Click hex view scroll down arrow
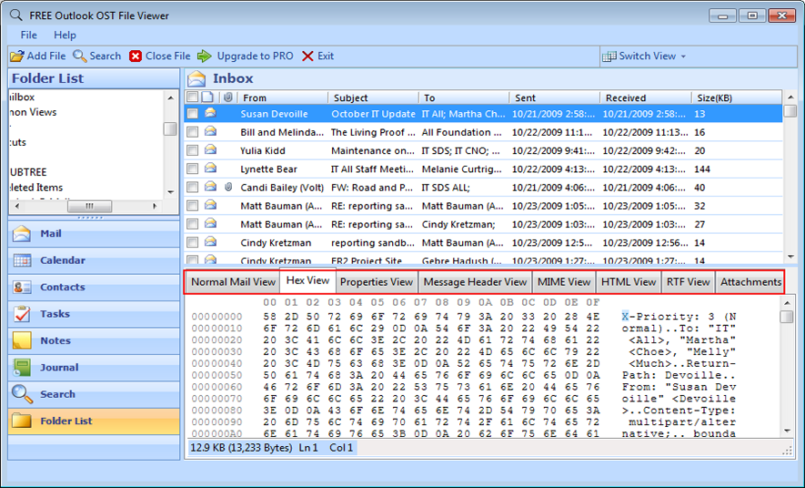 [787, 431]
